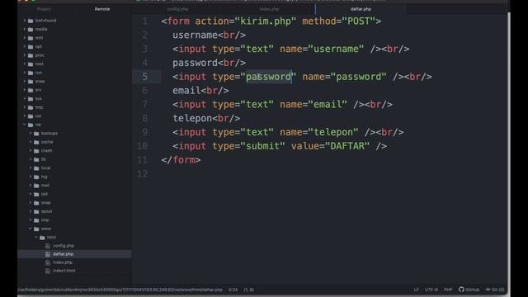Expand the srv folder arrow
The image size is (528, 297).
coord(25,90)
